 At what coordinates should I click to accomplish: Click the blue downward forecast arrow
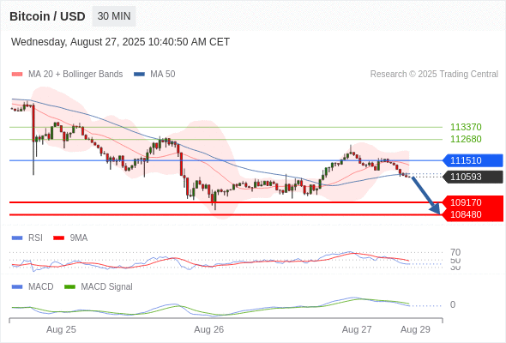click(x=425, y=195)
